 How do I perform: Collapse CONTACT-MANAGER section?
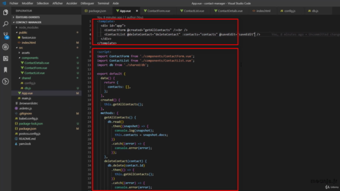[46, 22]
